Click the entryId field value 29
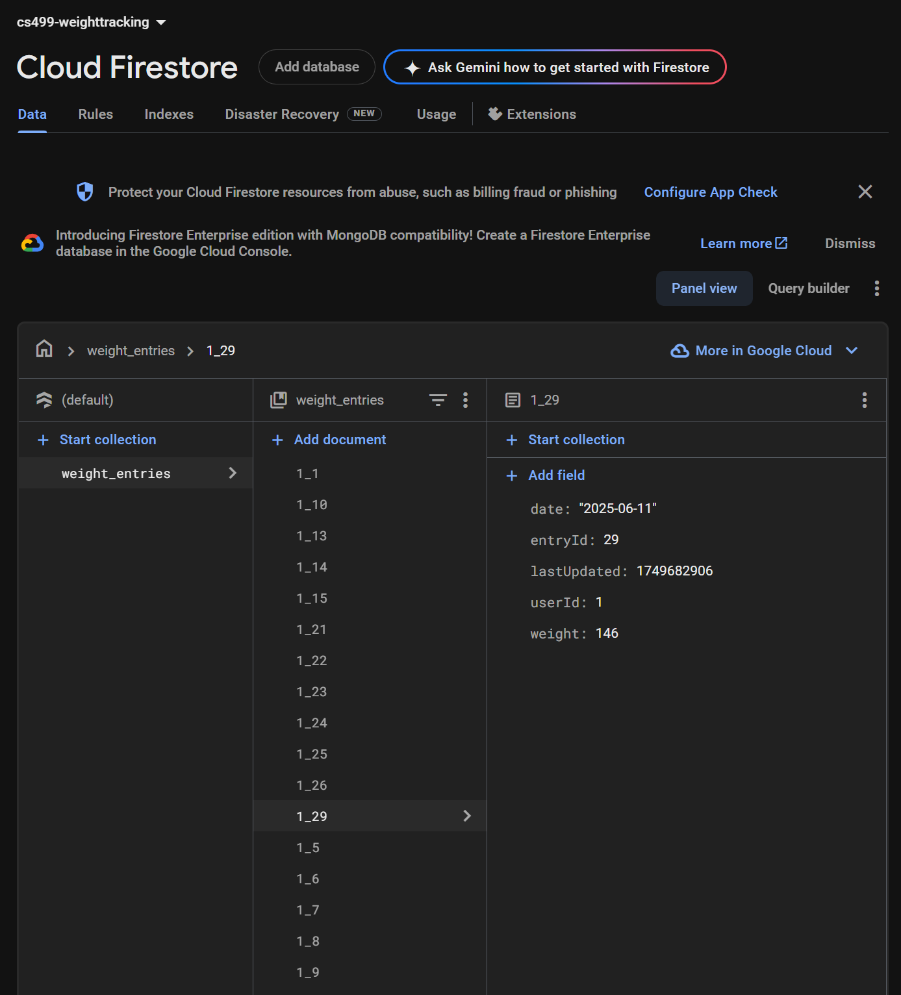This screenshot has width=901, height=995. tap(611, 540)
